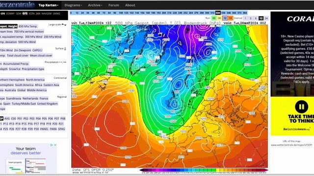Select the CFS model tab
This screenshot has height=176, width=314.
2,14
